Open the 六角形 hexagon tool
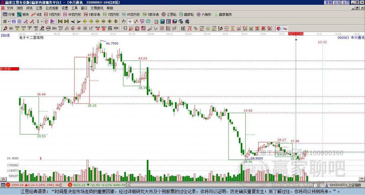 [x=204, y=14]
